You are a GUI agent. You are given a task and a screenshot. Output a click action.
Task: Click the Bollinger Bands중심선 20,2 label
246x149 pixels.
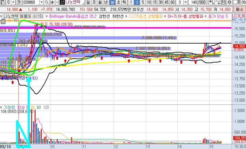coord(73,16)
